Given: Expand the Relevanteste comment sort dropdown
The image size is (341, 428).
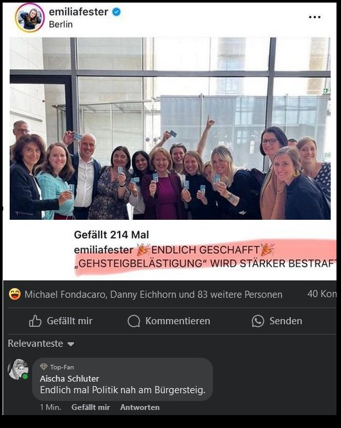Looking at the screenshot, I should point(41,344).
